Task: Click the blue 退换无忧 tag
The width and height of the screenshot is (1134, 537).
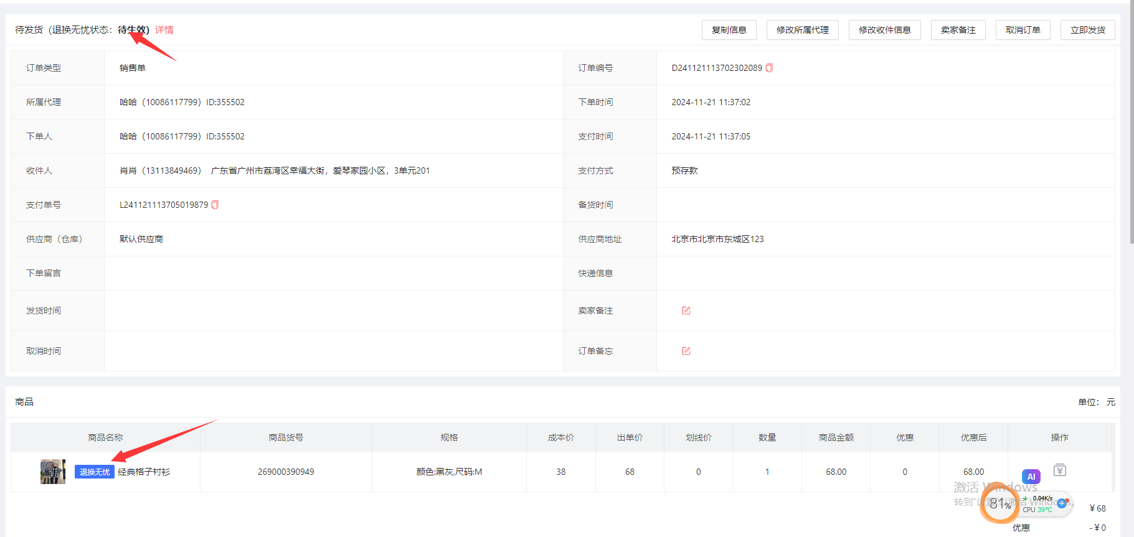Action: coord(95,472)
